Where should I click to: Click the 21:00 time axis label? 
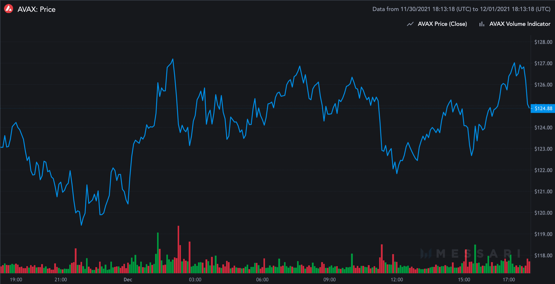61,279
